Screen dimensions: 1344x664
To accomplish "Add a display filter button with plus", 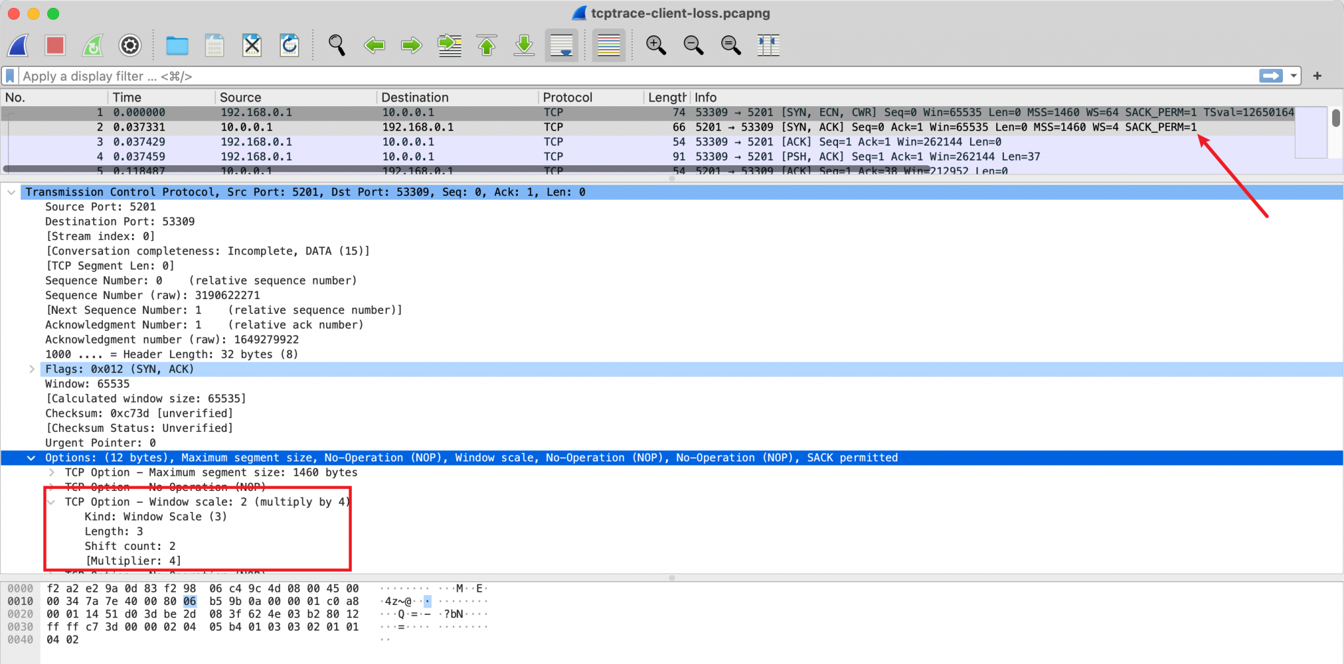I will [1317, 76].
